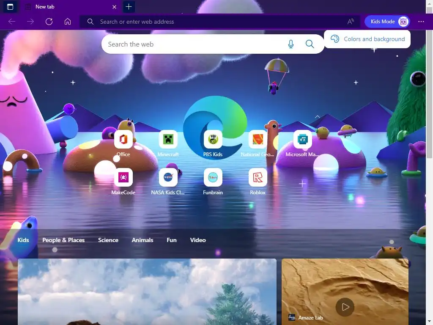Open the large sky and tree article
This screenshot has width=433, height=325.
[147, 292]
